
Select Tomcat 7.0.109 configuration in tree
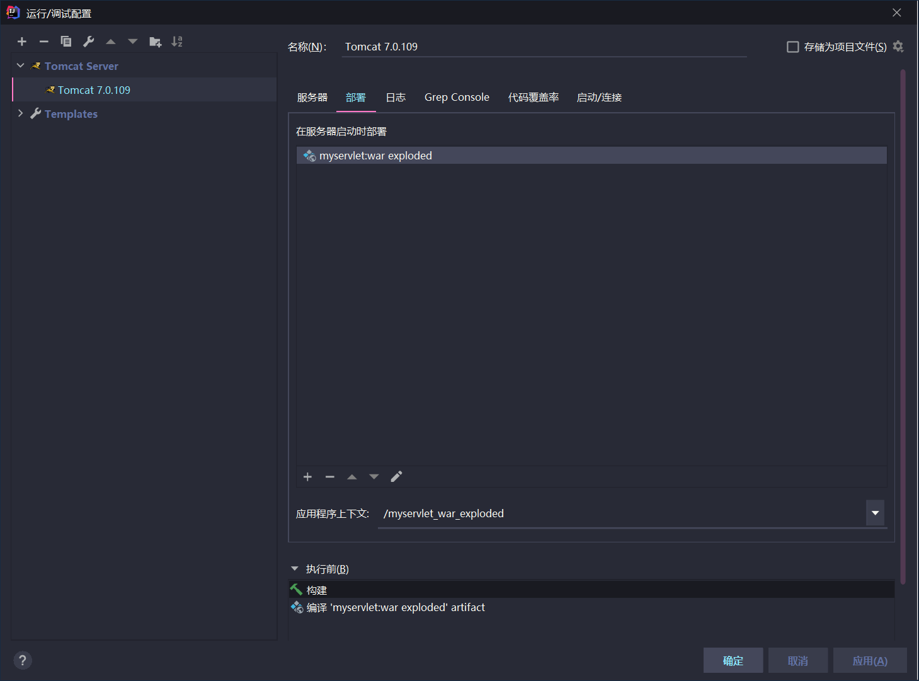coord(144,90)
